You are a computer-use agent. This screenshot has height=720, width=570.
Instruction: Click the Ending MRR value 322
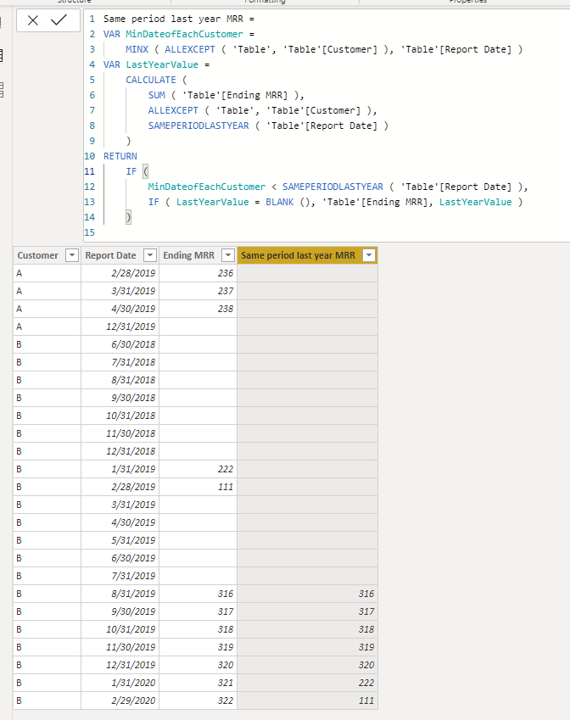[x=198, y=700]
